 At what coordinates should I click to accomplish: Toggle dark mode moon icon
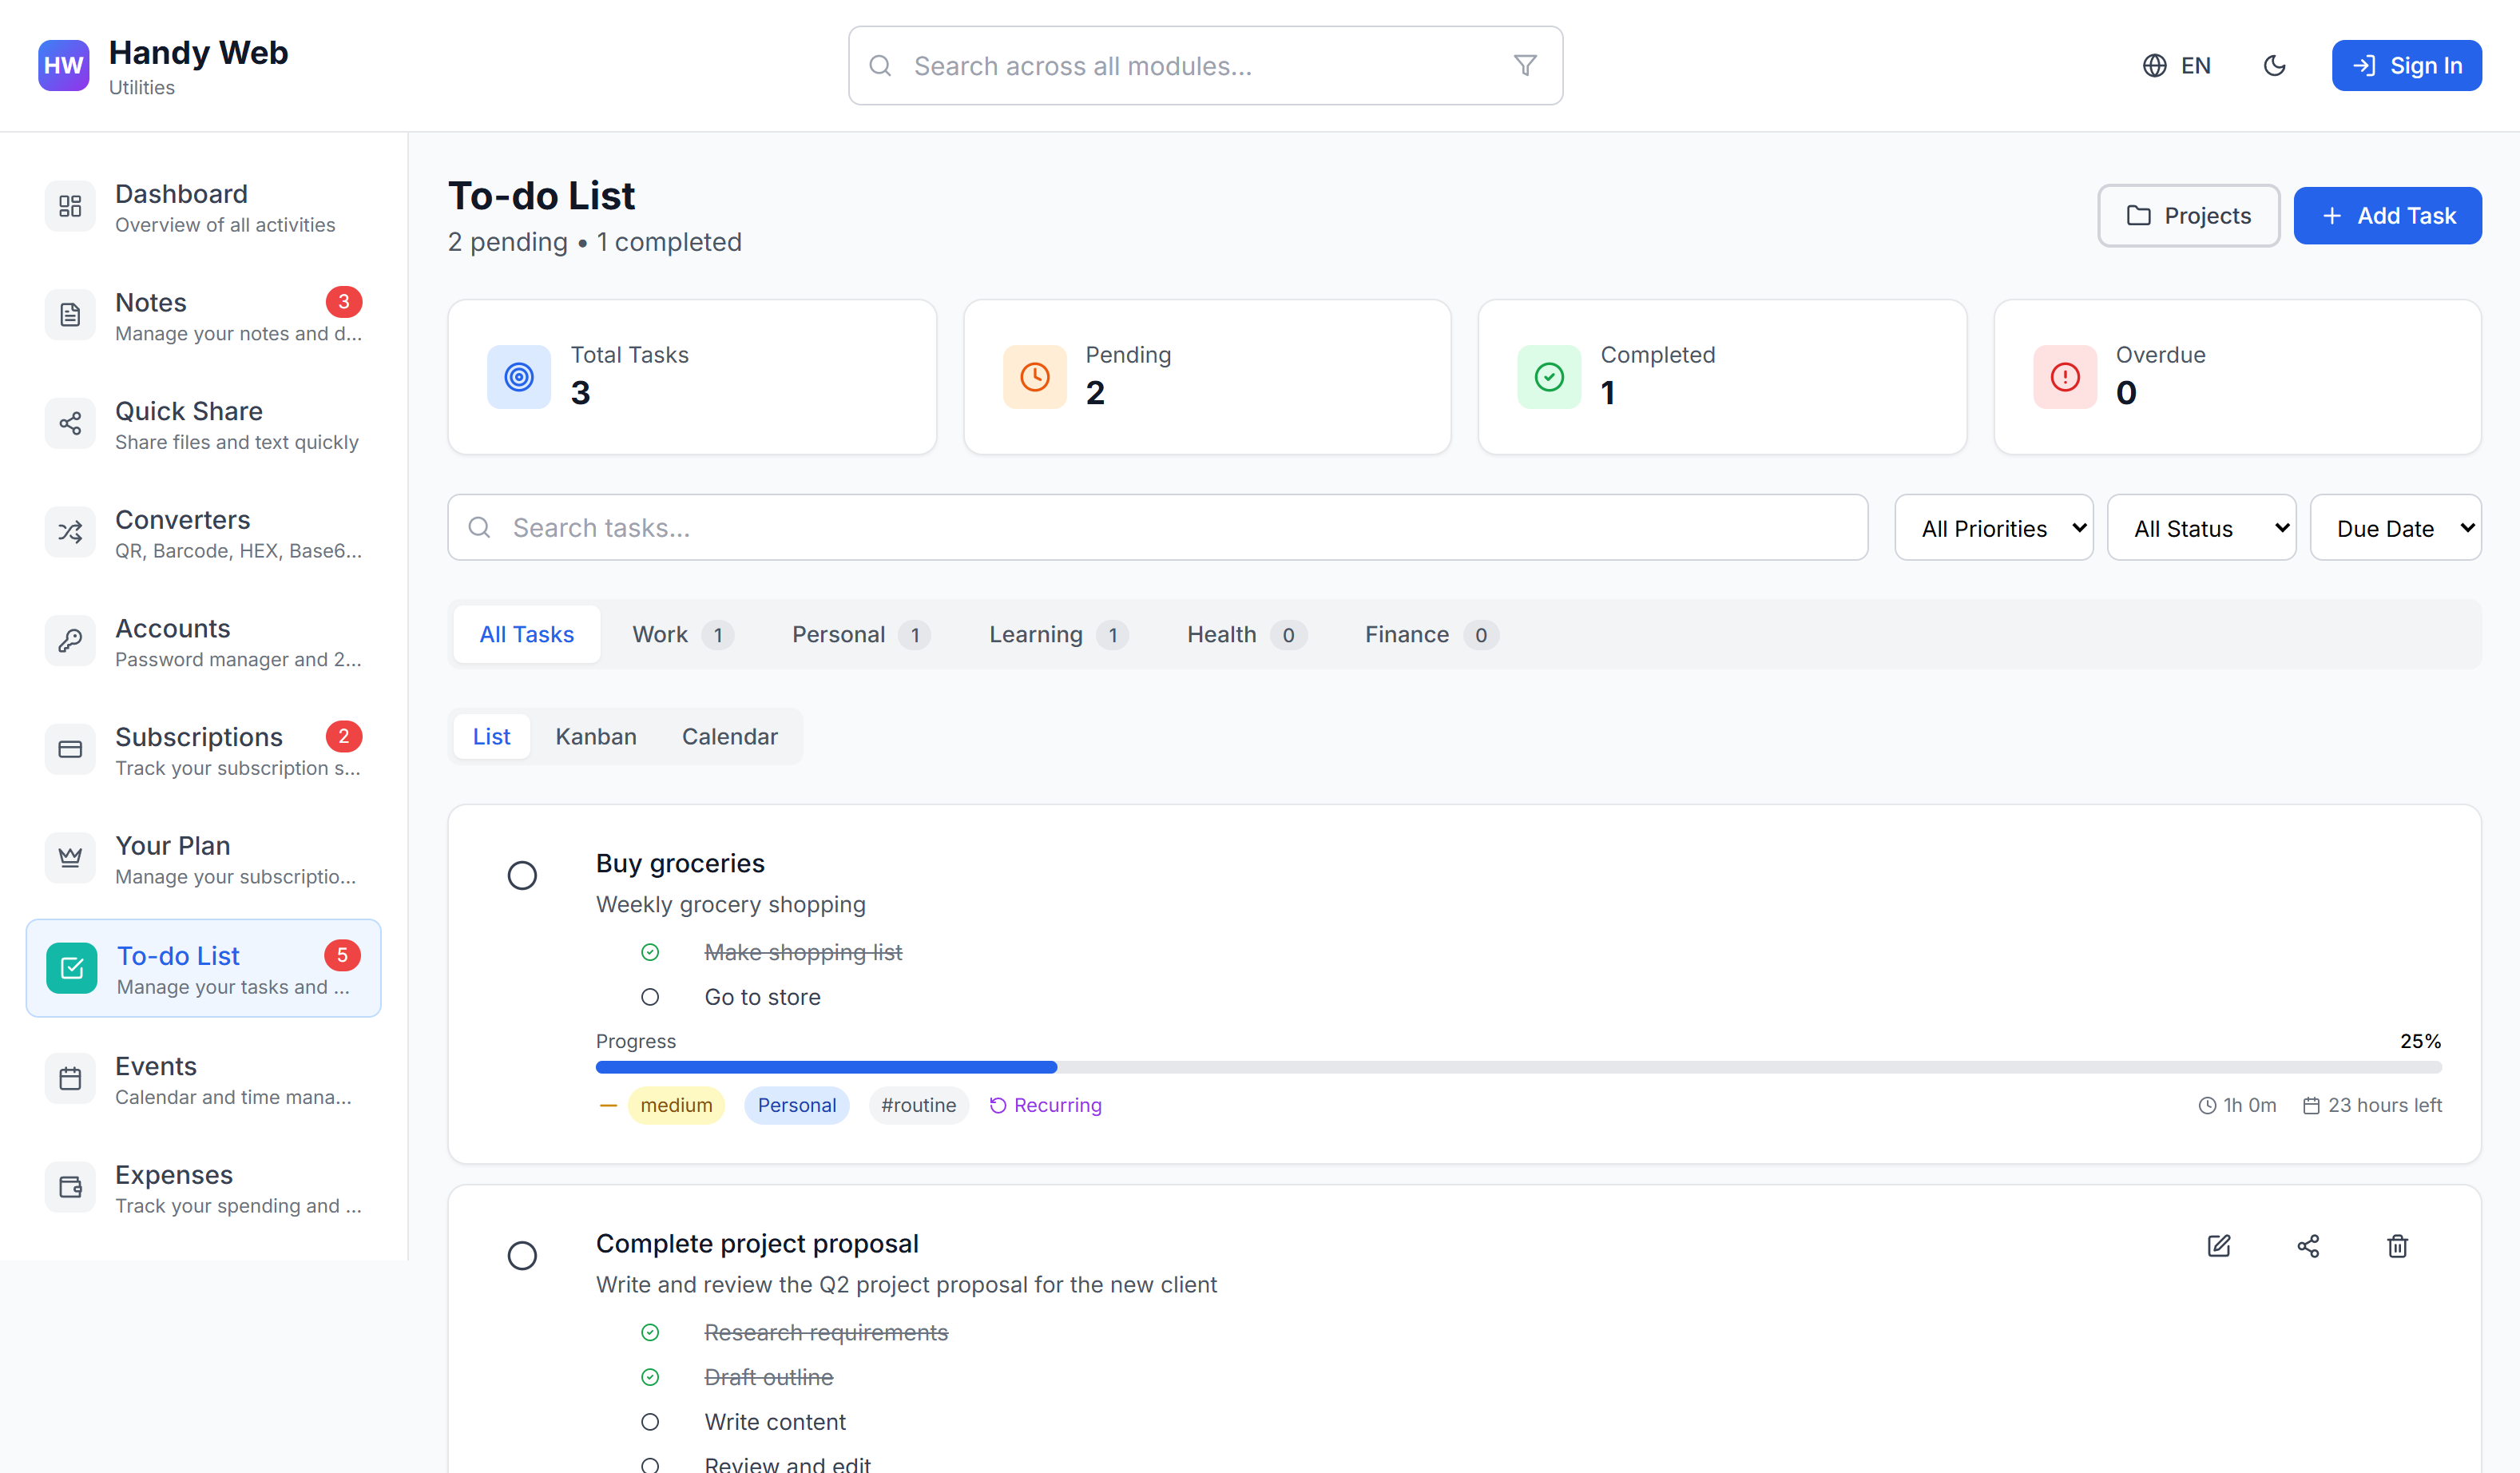[2274, 66]
